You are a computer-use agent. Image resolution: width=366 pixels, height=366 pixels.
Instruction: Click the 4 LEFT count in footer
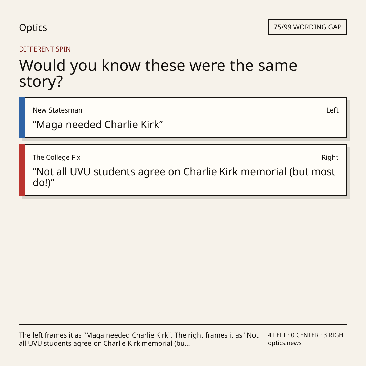point(277,335)
